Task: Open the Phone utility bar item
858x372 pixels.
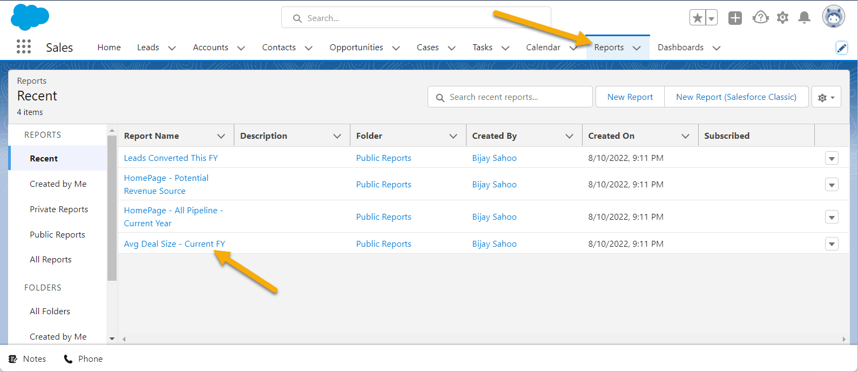Action: point(83,359)
